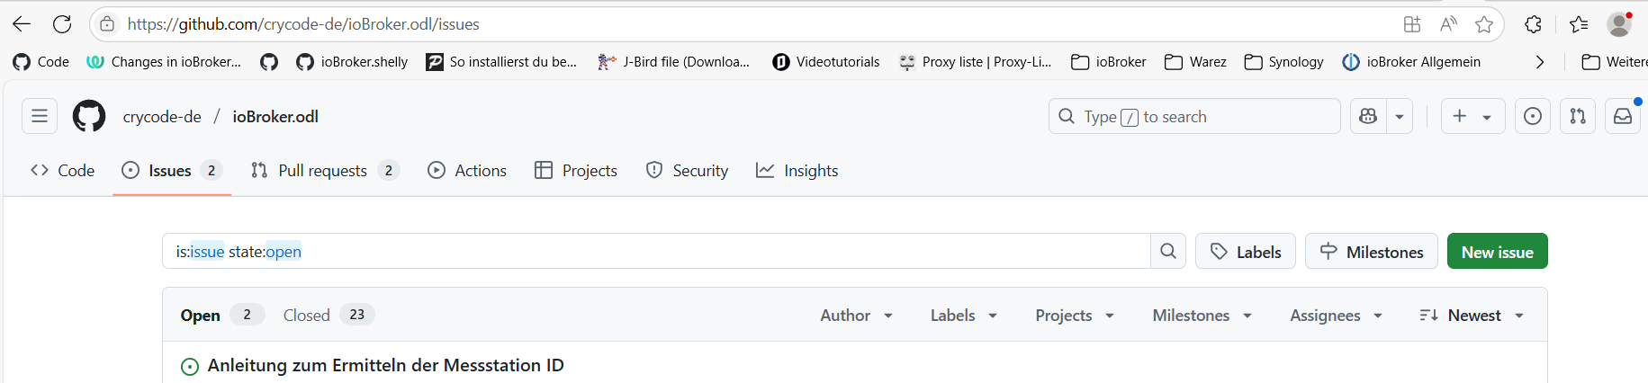Expand the Assignees filter dropdown
This screenshot has width=1648, height=383.
point(1335,316)
